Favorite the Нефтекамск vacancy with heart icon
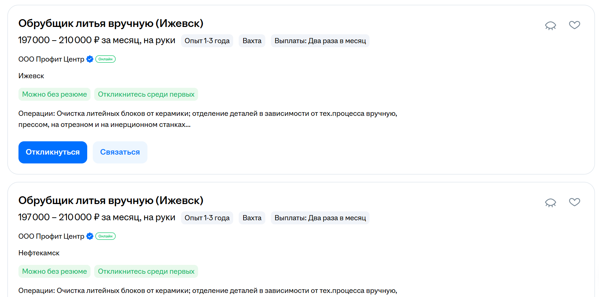599x297 pixels. 575,202
